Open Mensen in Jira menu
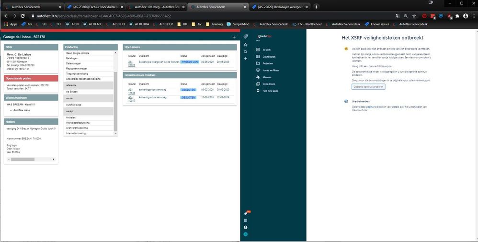Screen dimensions: 478x242 (x=264, y=77)
